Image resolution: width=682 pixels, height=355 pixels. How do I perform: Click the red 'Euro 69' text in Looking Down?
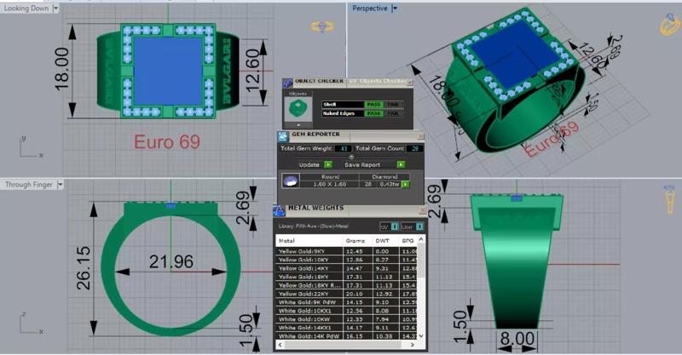[167, 142]
